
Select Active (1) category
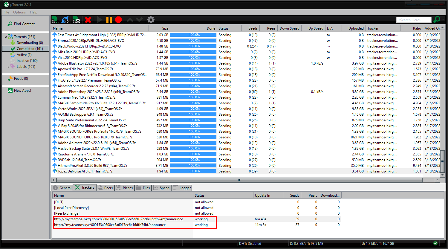[24, 55]
